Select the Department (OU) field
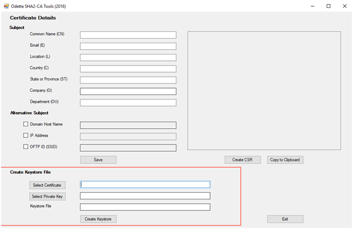The width and height of the screenshot is (353, 229). [x=128, y=102]
